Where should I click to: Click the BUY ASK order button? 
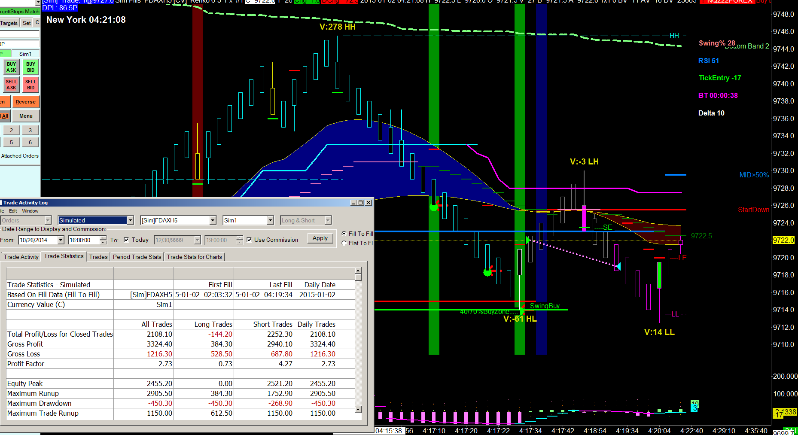11,67
